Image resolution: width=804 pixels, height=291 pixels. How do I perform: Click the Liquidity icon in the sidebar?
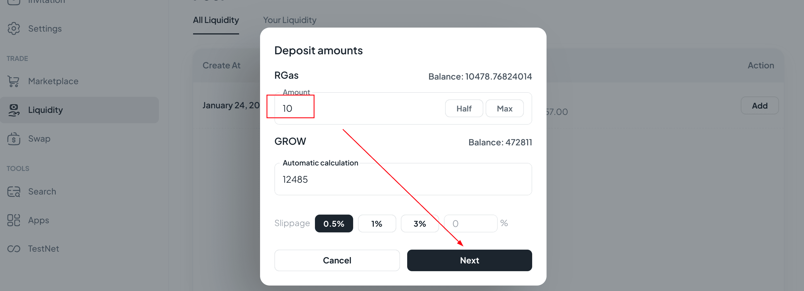point(14,110)
